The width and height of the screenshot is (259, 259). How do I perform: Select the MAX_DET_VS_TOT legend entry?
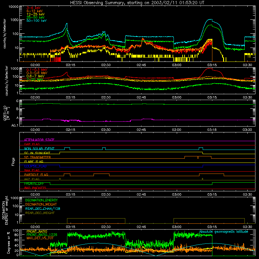coord(40,238)
